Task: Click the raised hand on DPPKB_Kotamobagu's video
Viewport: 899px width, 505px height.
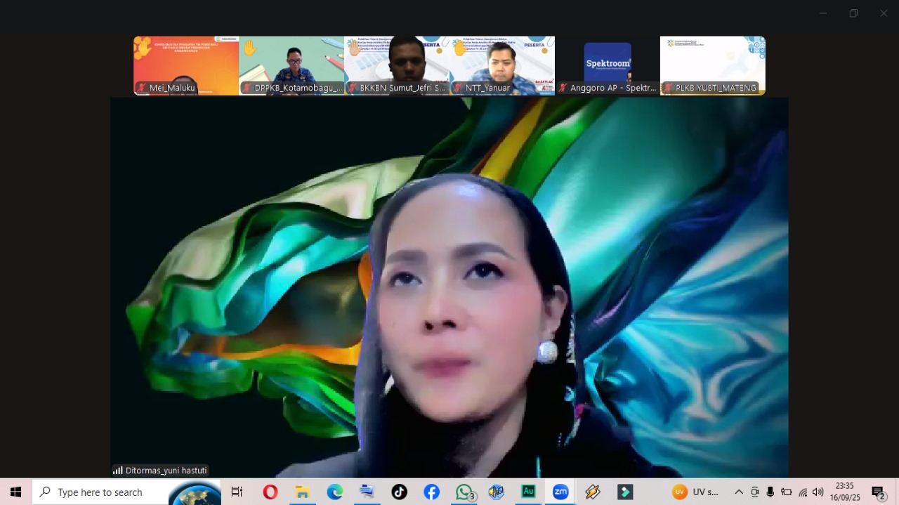Action: 249,48
